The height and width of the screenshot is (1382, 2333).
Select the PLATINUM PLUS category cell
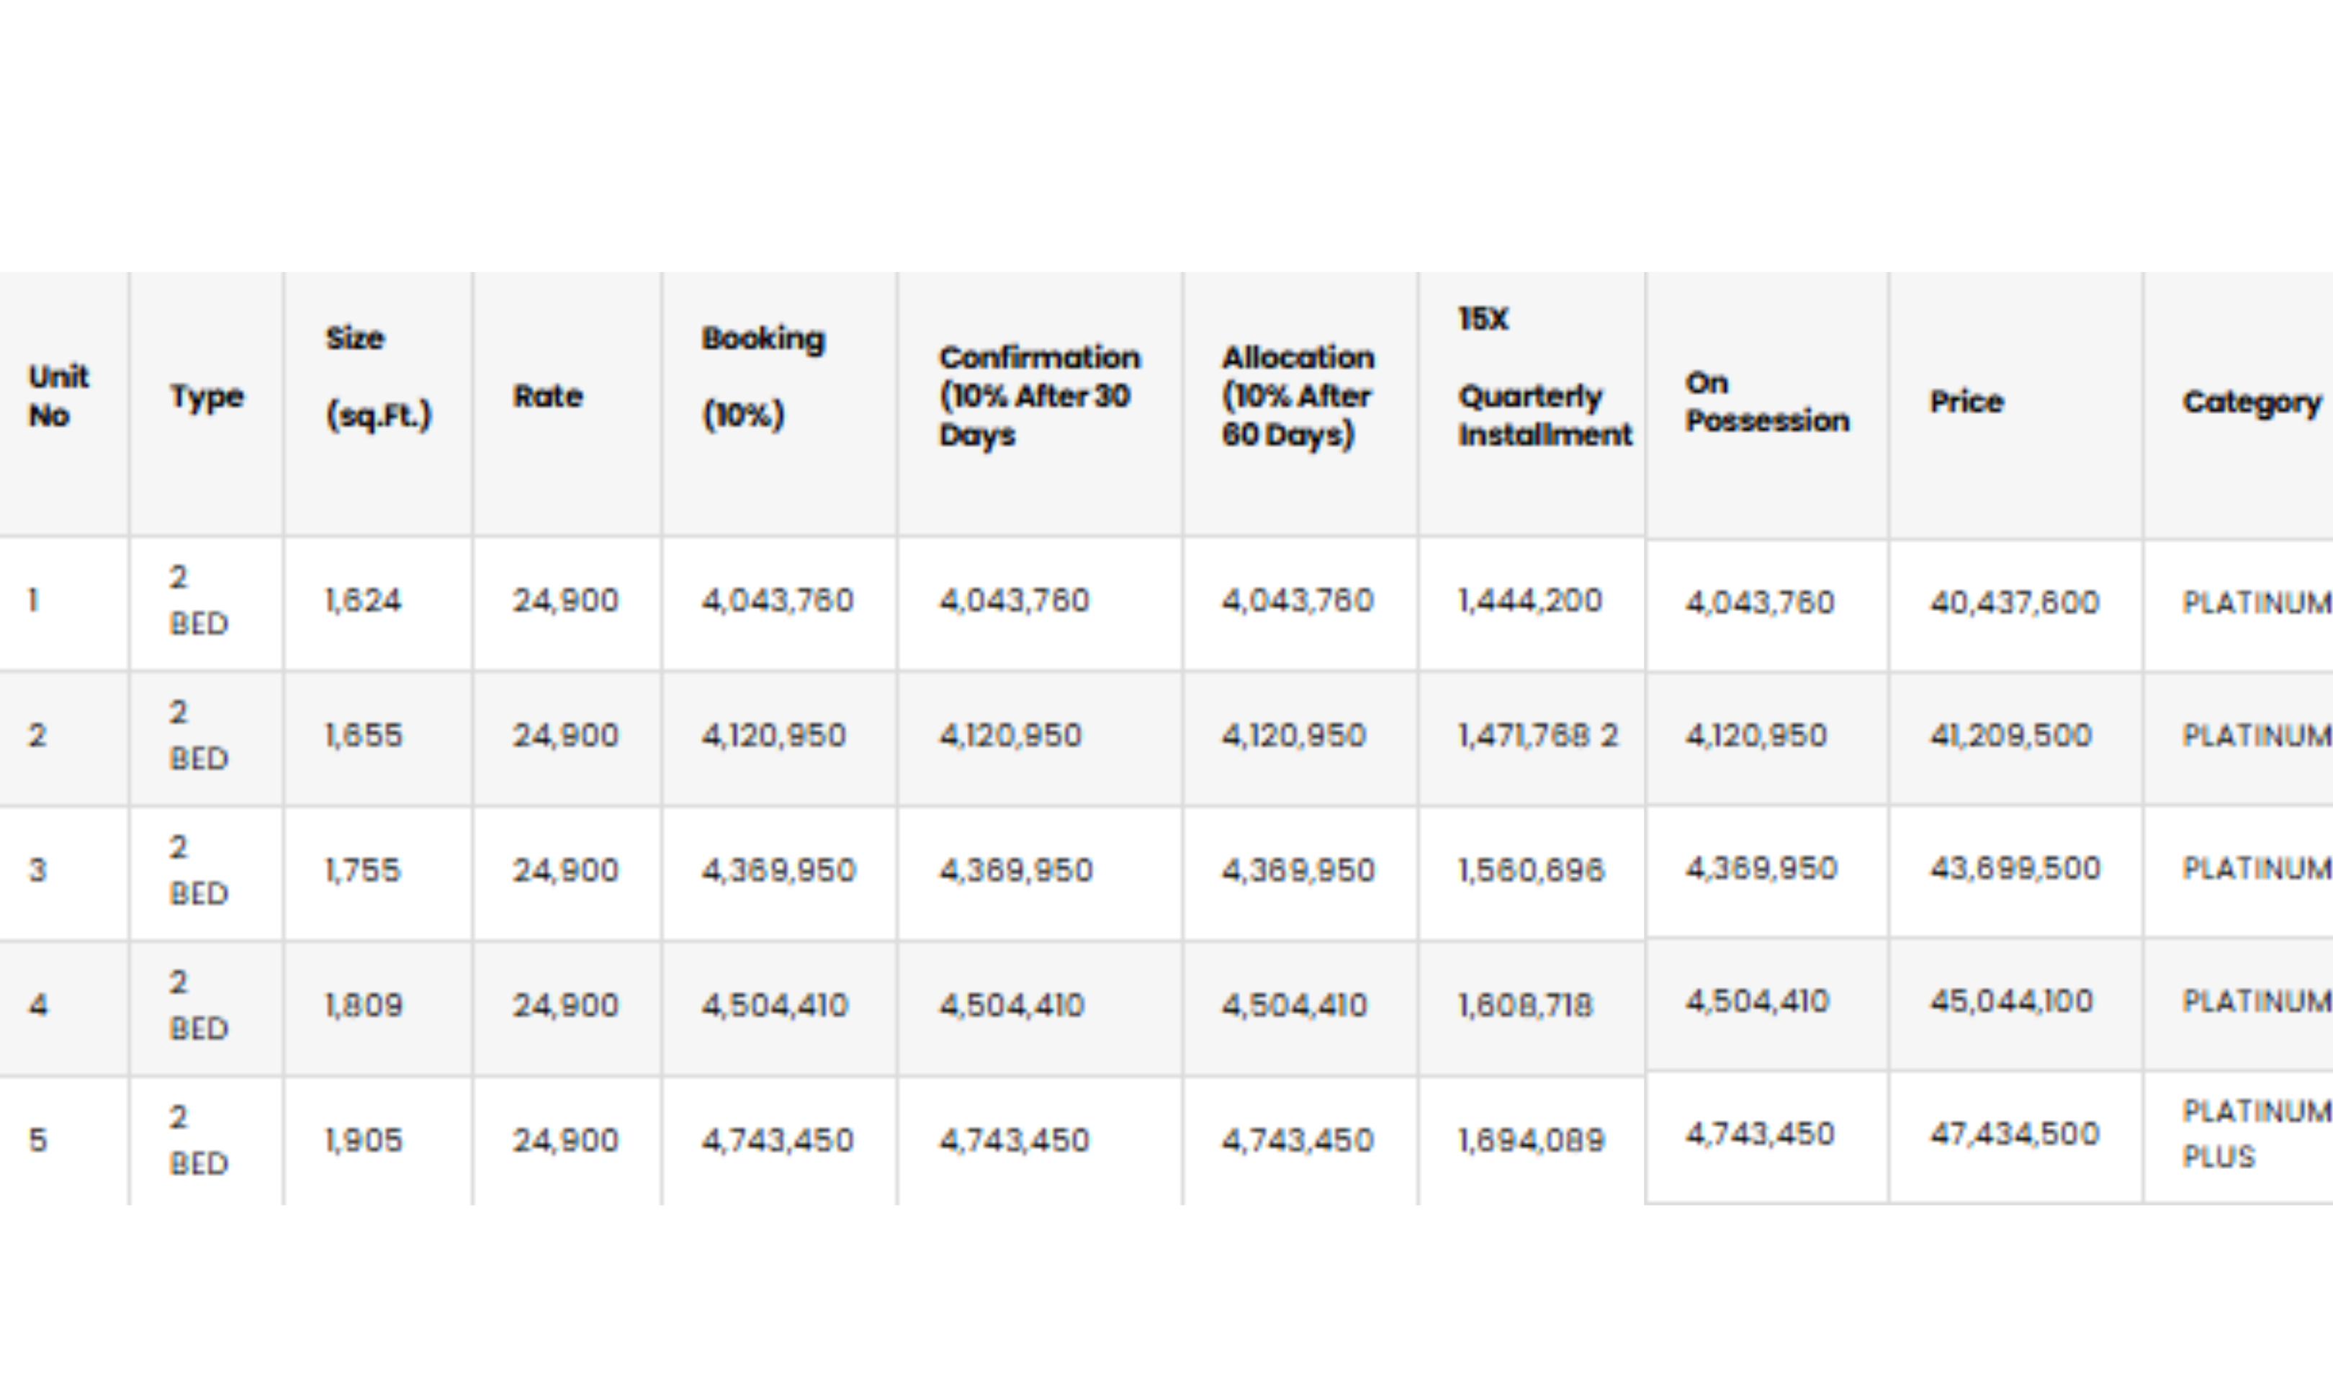point(2255,1134)
